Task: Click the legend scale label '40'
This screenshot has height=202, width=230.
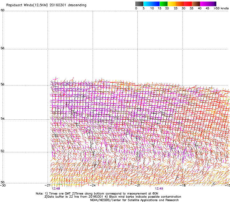Action: click(x=200, y=8)
